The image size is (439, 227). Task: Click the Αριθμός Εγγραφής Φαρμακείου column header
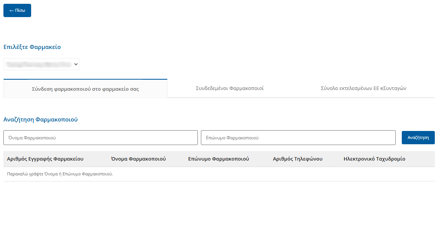45,159
